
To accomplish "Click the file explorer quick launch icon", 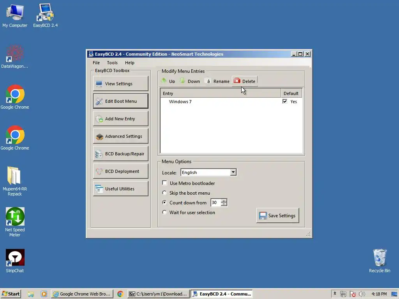I will coord(31,294).
